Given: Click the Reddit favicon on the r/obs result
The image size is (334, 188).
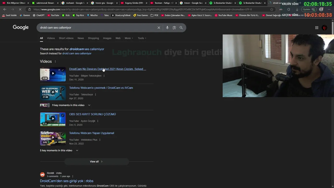Looking at the screenshot, I should click(x=42, y=174).
